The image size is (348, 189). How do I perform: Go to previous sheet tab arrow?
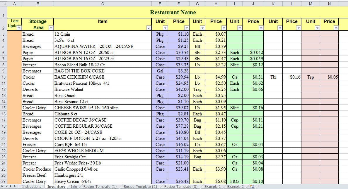pyautogui.click(x=7, y=186)
